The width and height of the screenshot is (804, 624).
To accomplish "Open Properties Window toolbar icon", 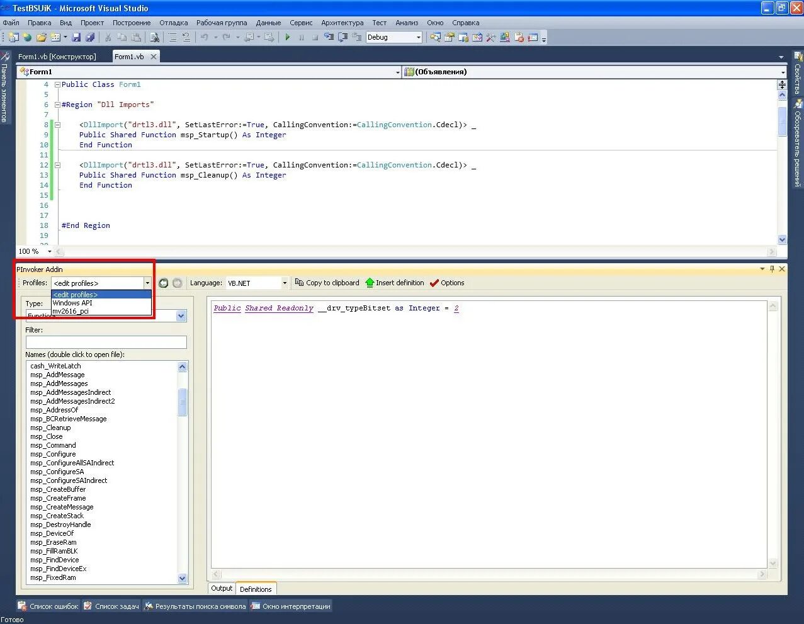I will [x=450, y=37].
